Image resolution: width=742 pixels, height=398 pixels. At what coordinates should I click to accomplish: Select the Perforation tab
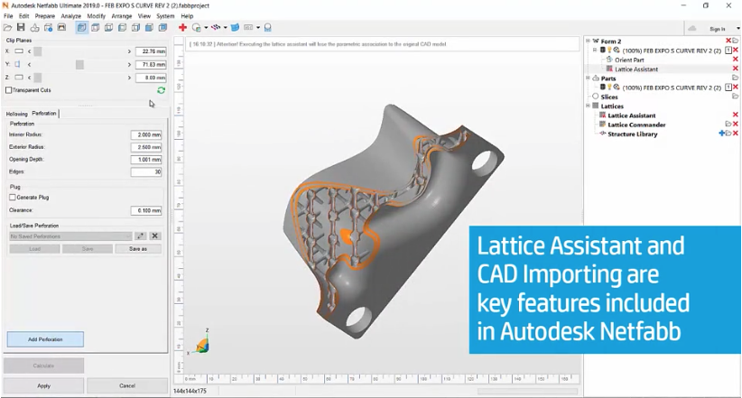(44, 114)
